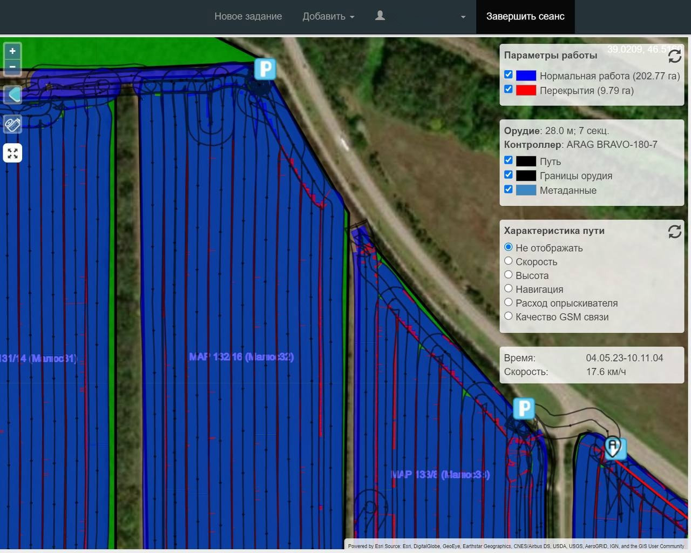
Task: Click the blue arrow layer icon on left
Action: 12,95
